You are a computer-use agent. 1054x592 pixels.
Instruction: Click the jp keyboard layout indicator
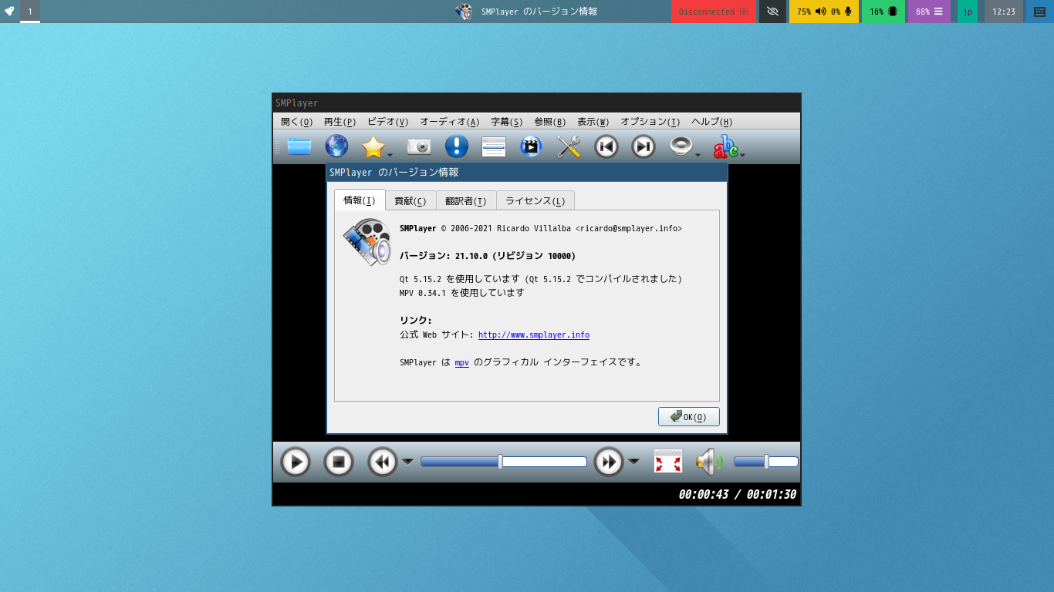[x=968, y=12]
